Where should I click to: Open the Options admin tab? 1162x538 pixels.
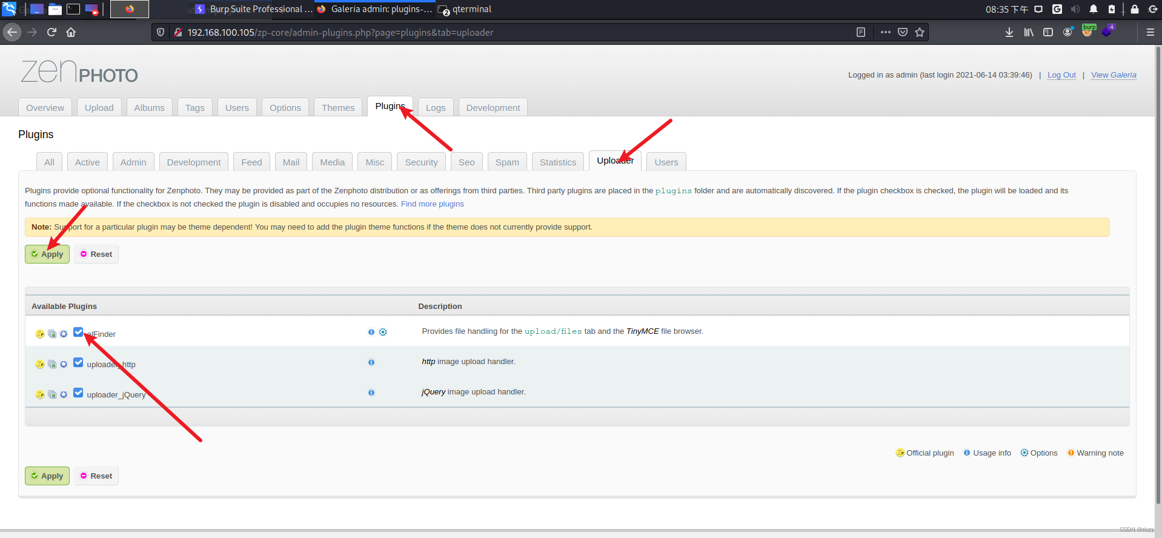click(x=285, y=107)
